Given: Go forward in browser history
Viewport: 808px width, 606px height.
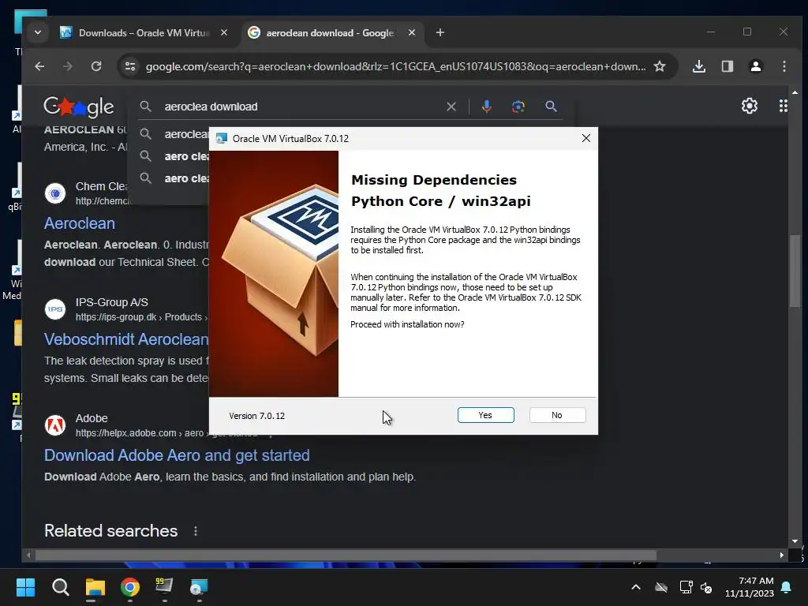Looking at the screenshot, I should [68, 66].
